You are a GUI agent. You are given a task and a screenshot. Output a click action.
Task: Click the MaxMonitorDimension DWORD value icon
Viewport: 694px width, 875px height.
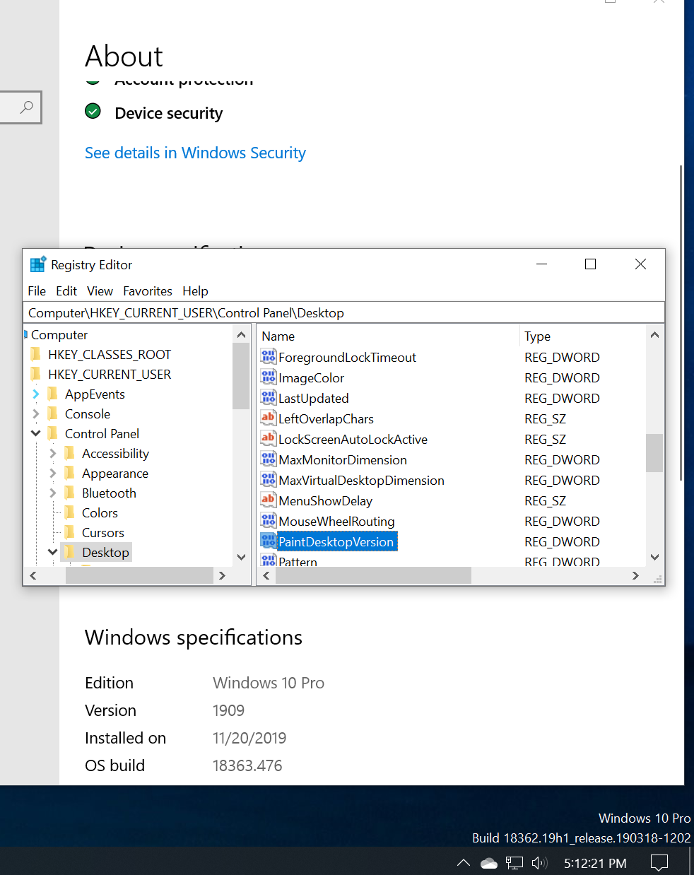coord(269,459)
